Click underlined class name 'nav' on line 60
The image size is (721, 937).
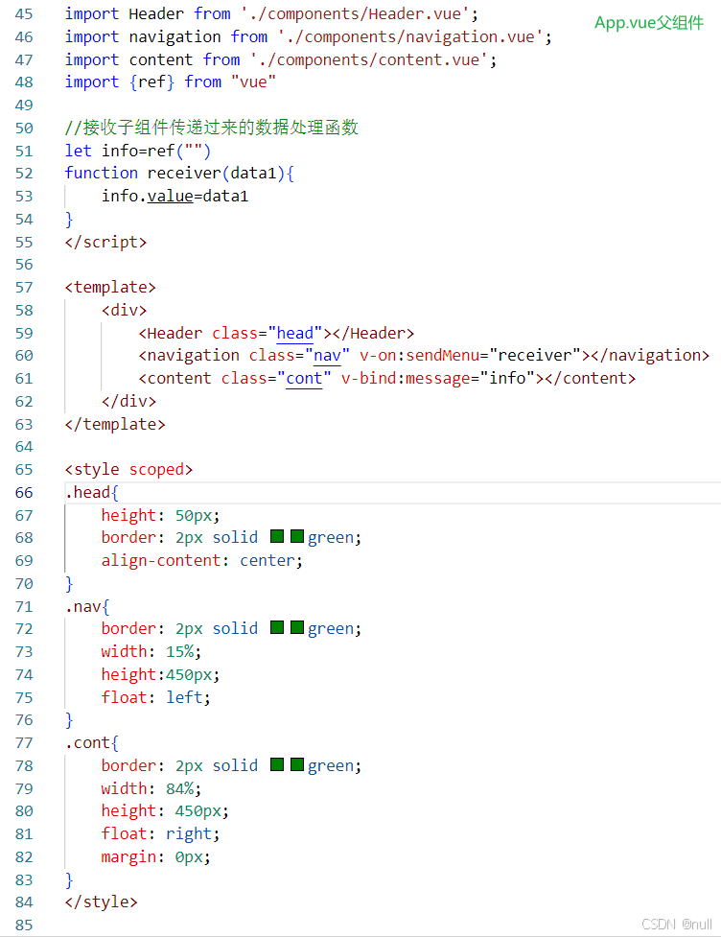[x=327, y=356]
